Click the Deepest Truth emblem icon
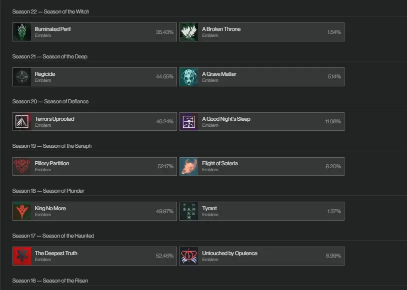 pyautogui.click(x=22, y=256)
